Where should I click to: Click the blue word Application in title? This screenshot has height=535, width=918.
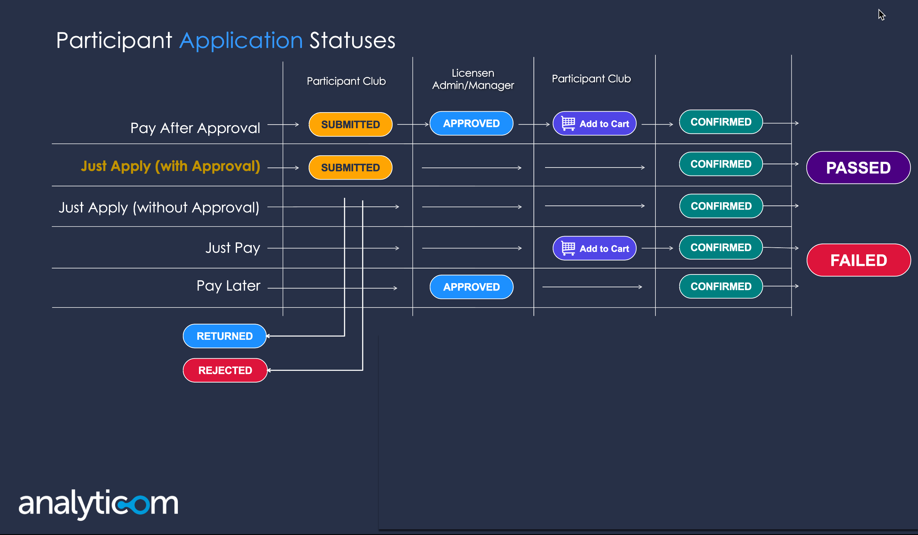(241, 40)
